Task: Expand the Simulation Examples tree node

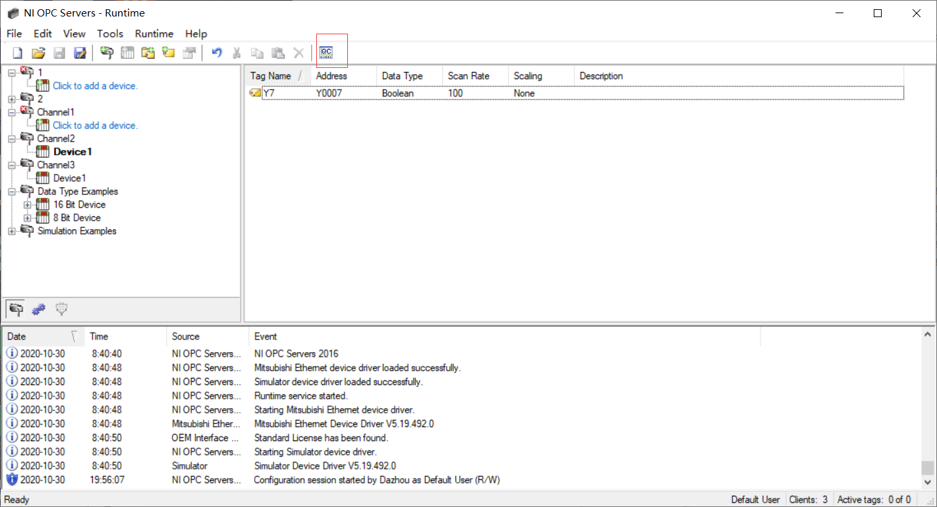Action: 11,231
